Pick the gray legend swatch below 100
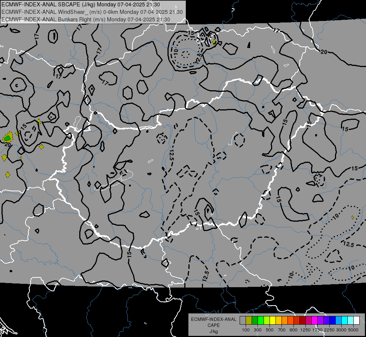This screenshot has height=337, width=366. 243,321
